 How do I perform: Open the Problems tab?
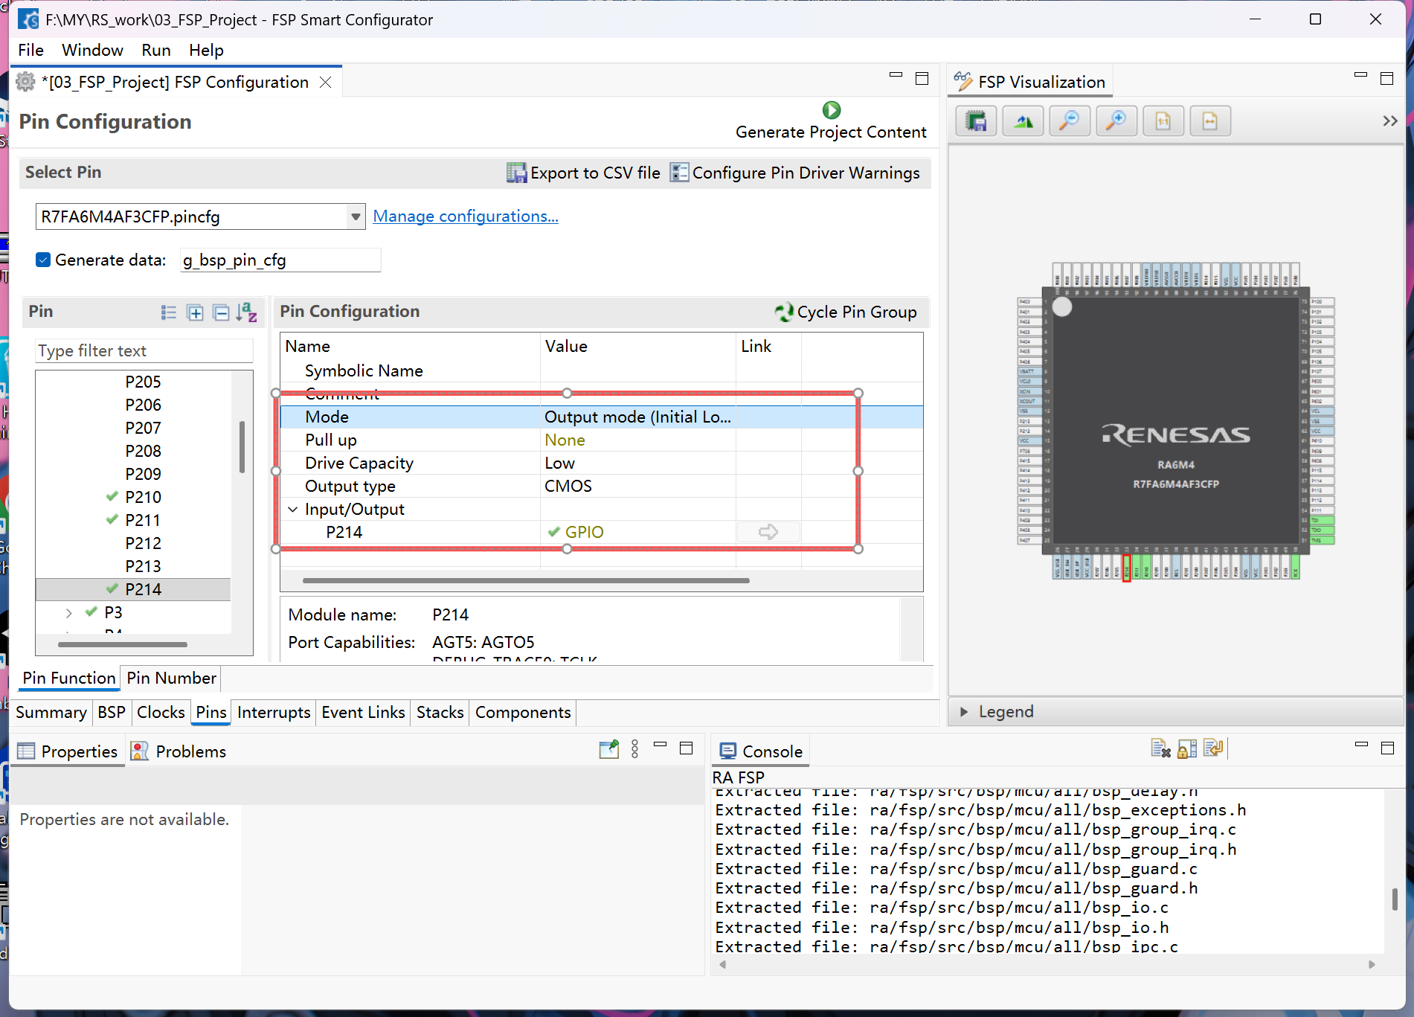(179, 751)
